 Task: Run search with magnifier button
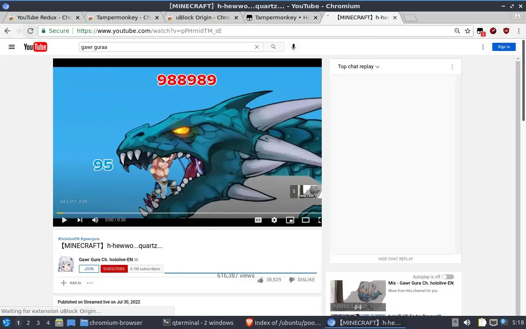pyautogui.click(x=273, y=47)
